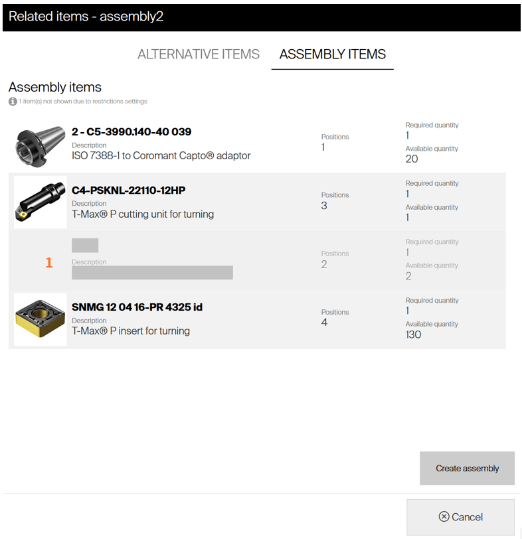Click T-Max P cutting unit for turning description
The height and width of the screenshot is (539, 522).
click(143, 214)
